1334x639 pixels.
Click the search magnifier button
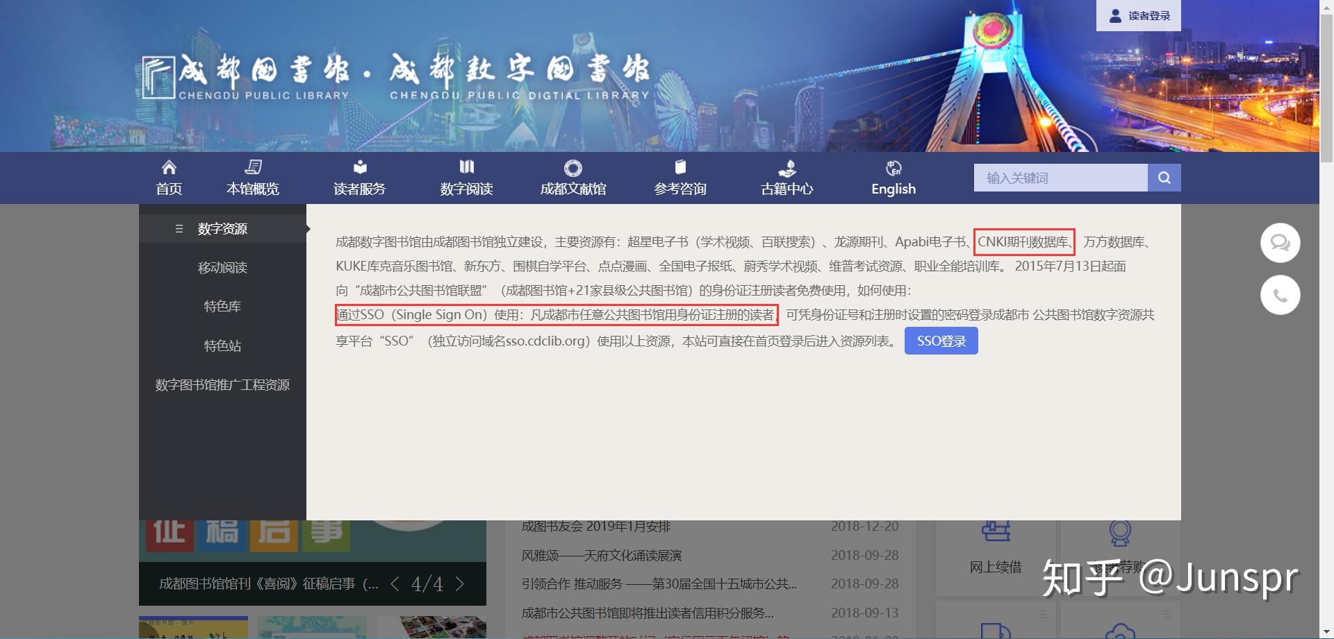click(1164, 178)
